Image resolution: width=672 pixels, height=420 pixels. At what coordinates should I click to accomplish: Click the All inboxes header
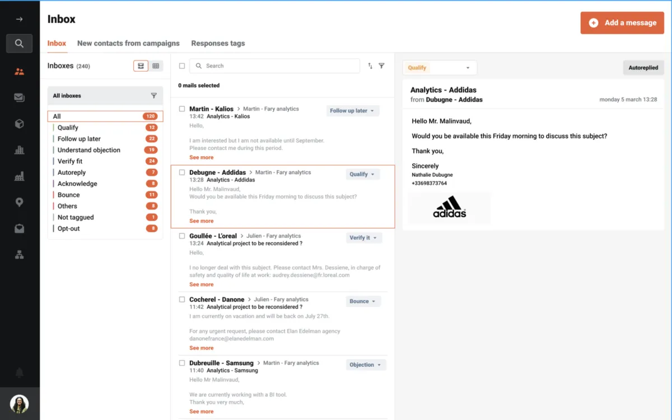(x=105, y=96)
